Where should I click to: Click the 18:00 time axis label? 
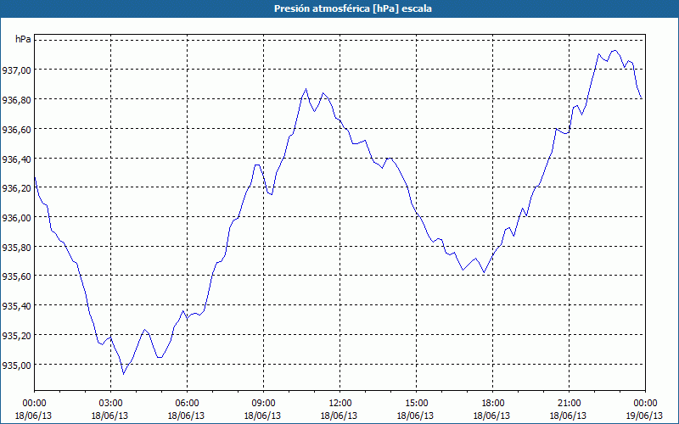coord(492,404)
